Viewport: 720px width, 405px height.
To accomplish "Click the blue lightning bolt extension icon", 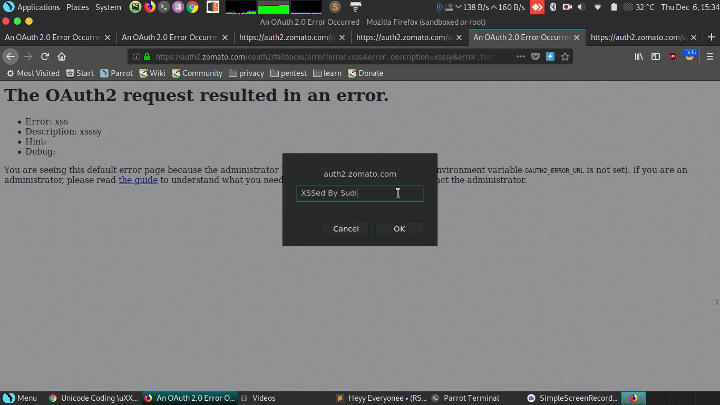I will [x=550, y=56].
